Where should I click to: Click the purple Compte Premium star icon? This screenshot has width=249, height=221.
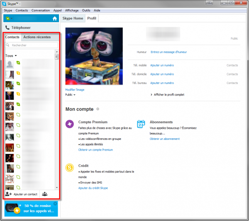point(70,124)
